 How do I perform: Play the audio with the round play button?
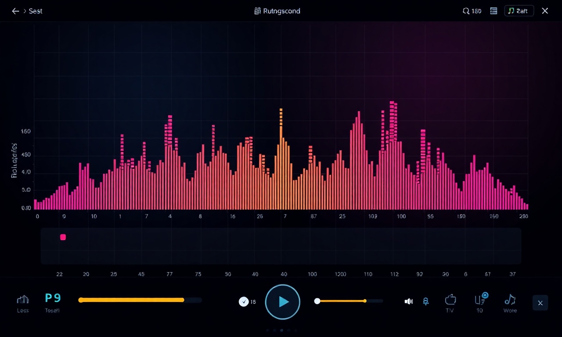(x=283, y=302)
